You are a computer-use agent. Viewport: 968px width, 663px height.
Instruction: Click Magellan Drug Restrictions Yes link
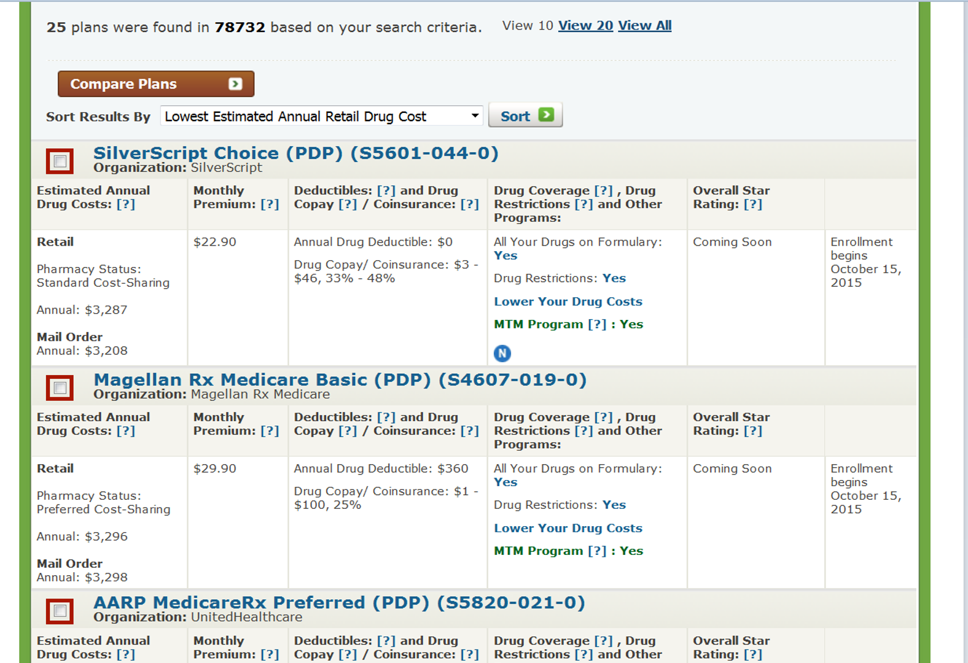614,505
